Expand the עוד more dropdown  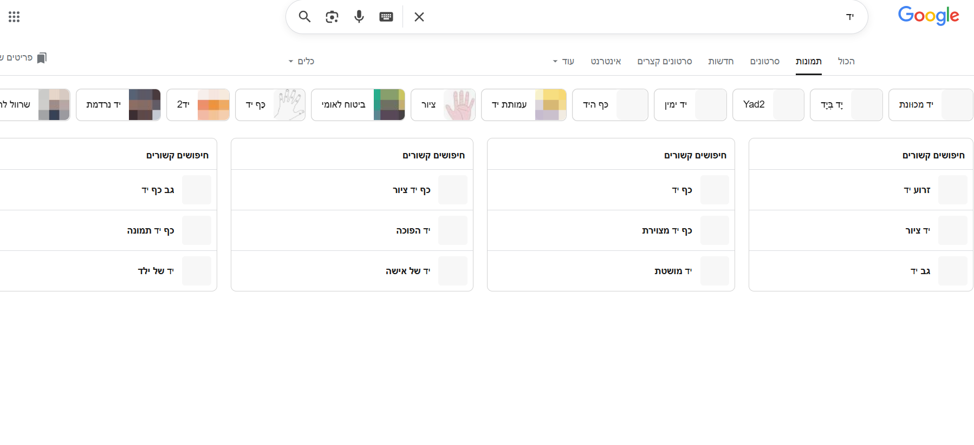coord(563,62)
